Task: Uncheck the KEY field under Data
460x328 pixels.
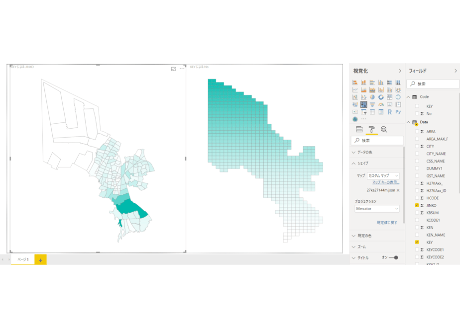Action: coord(417,242)
